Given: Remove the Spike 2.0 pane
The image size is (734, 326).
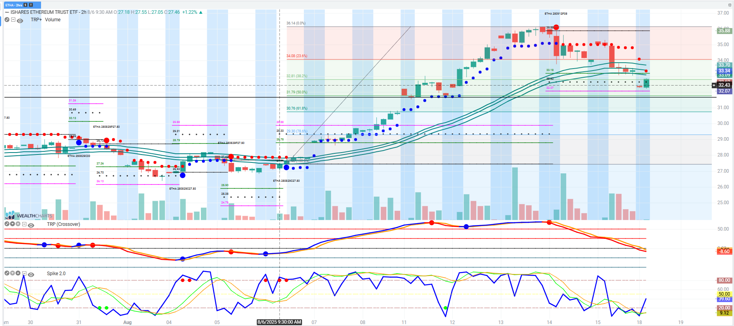Looking at the screenshot, I should [x=7, y=273].
